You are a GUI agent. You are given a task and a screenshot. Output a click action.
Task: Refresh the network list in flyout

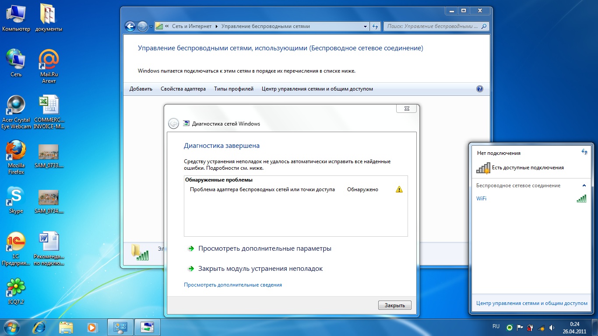(x=584, y=152)
